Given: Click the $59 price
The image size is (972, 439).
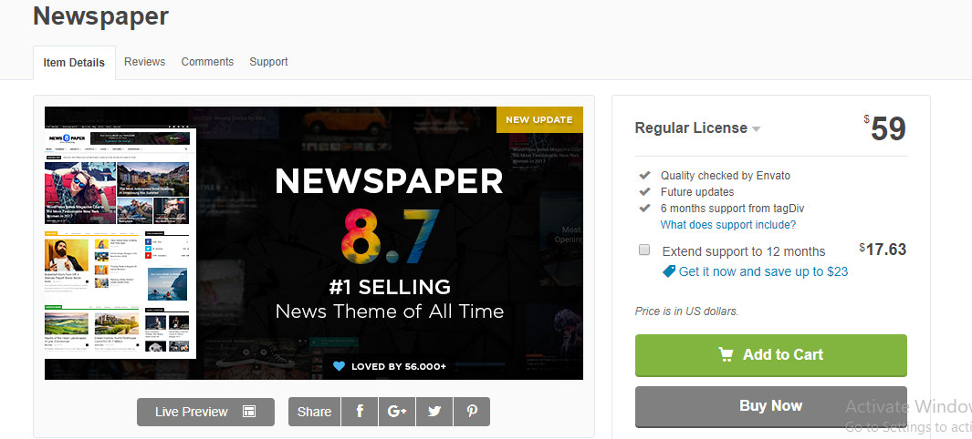Looking at the screenshot, I should 885,128.
